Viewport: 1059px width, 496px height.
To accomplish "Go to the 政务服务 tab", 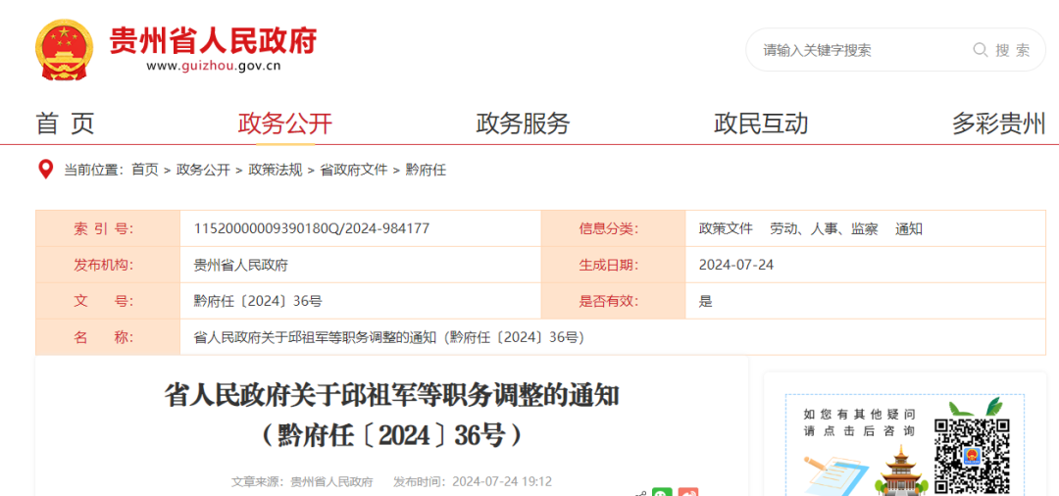I will coord(523,124).
